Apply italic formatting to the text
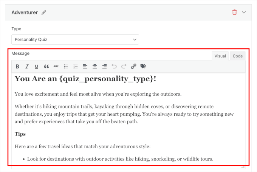257x172 pixels. (27, 67)
